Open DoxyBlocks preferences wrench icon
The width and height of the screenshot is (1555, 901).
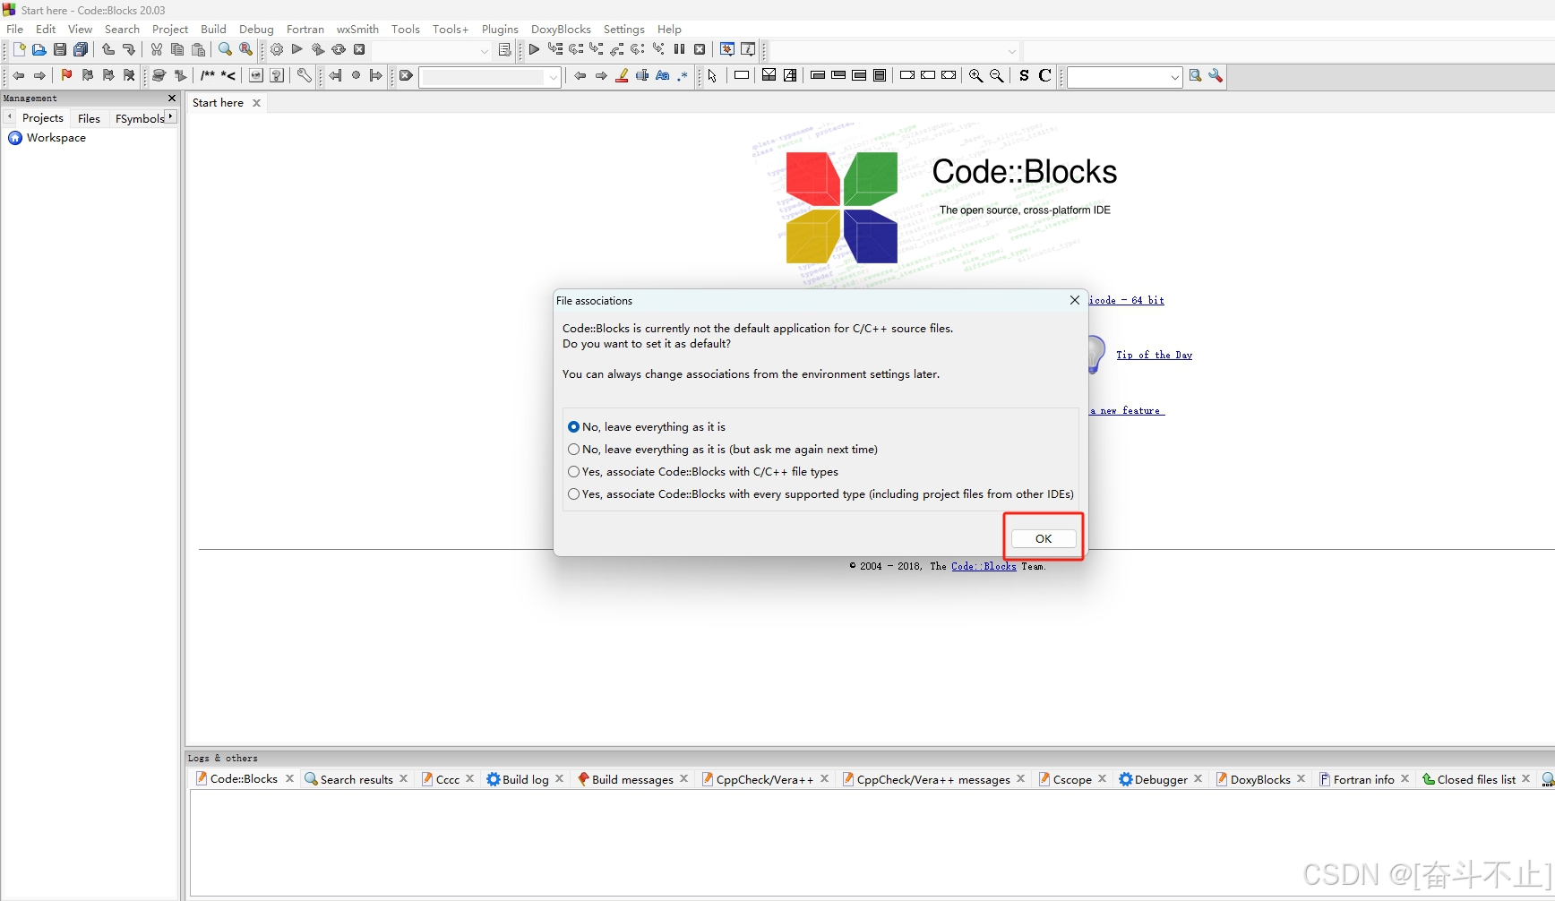tap(305, 76)
